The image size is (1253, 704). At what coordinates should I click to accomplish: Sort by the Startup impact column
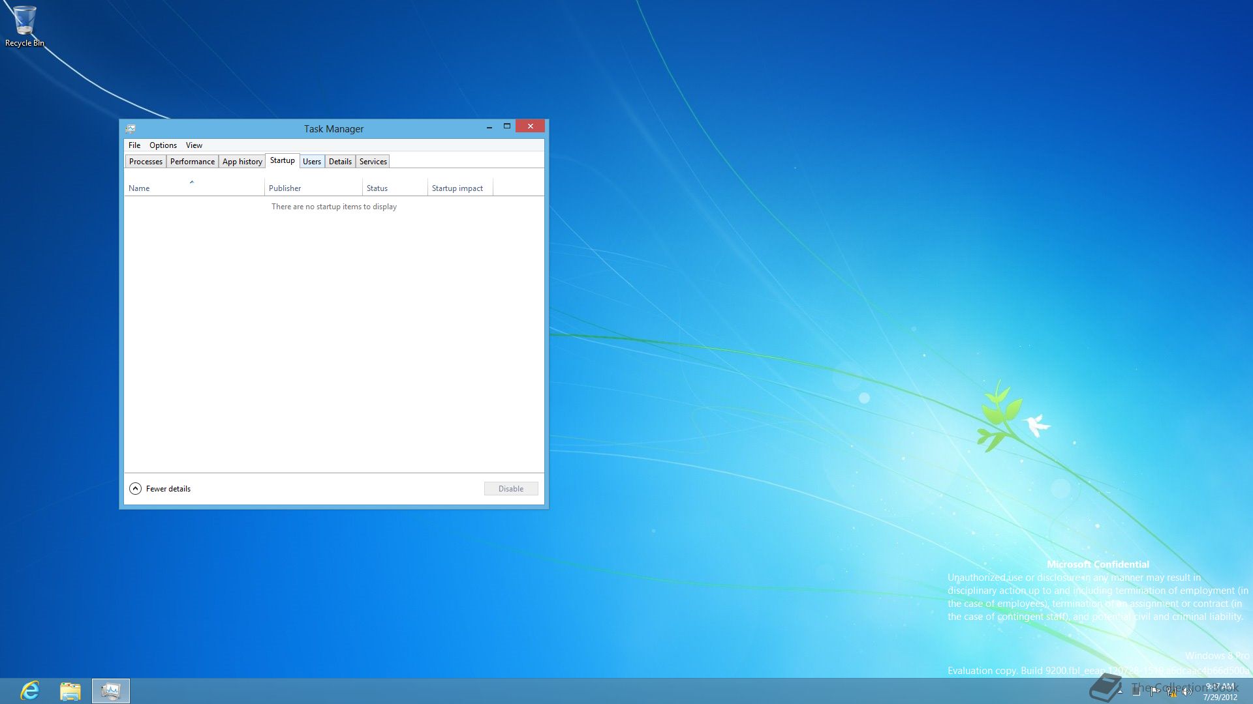pyautogui.click(x=457, y=188)
